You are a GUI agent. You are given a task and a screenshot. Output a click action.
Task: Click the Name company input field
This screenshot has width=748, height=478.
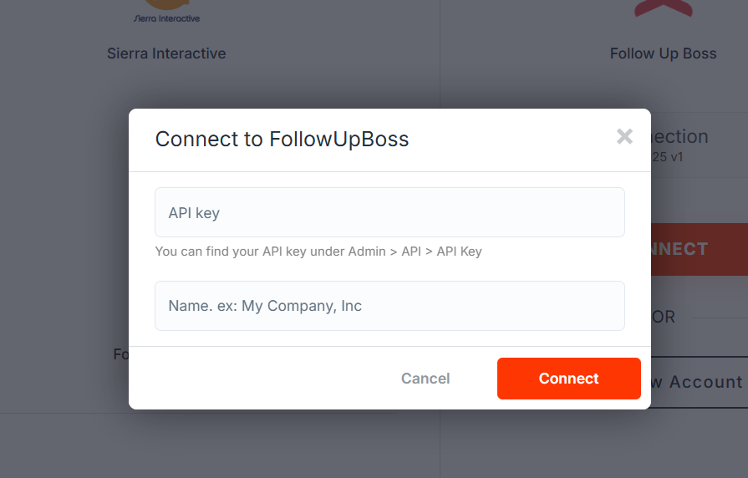[389, 306]
